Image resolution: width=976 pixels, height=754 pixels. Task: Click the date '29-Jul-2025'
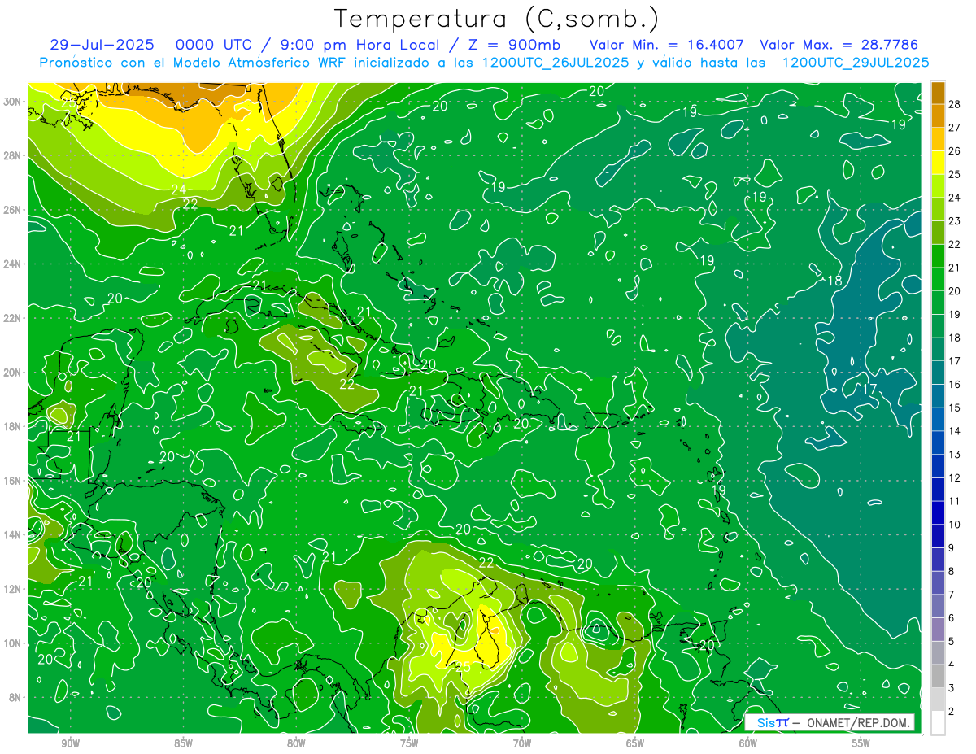click(x=102, y=45)
